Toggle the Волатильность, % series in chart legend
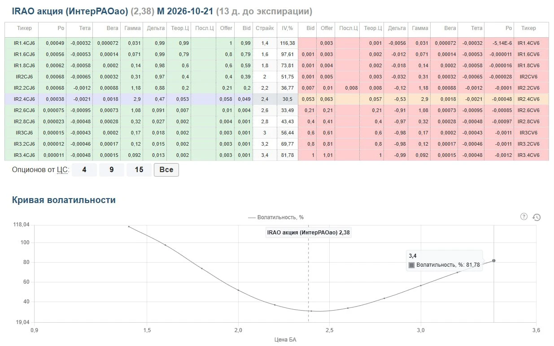 276,217
